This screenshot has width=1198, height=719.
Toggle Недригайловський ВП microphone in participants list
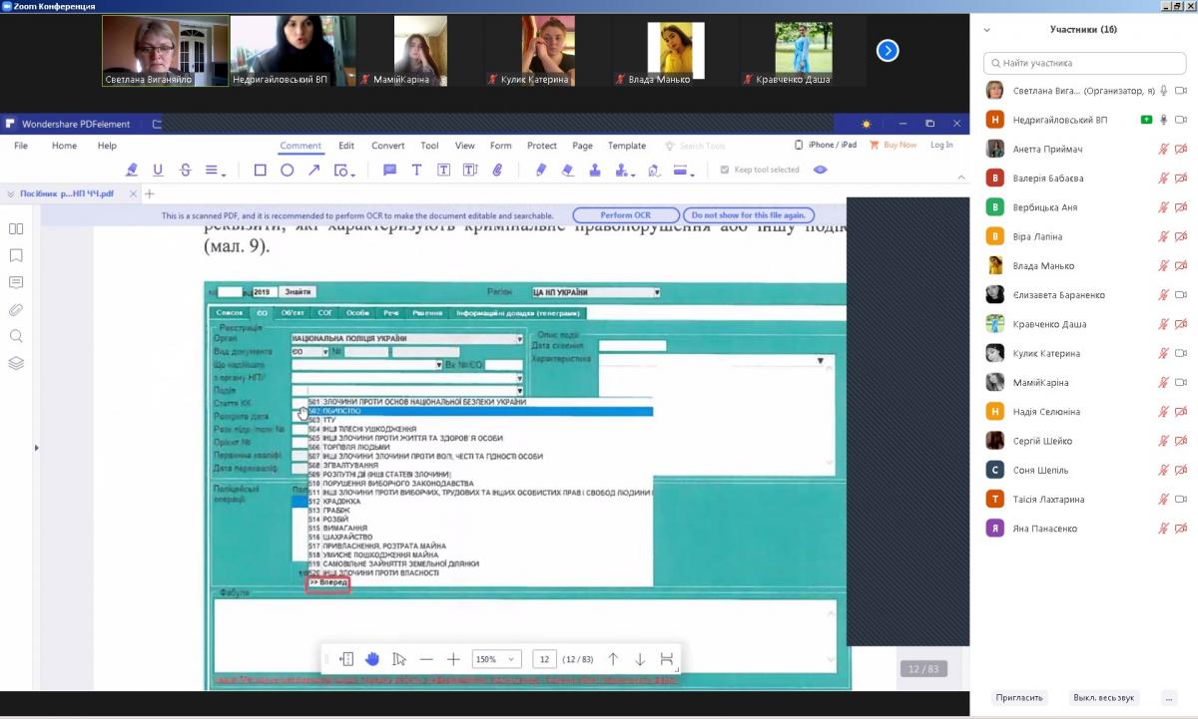point(1163,120)
